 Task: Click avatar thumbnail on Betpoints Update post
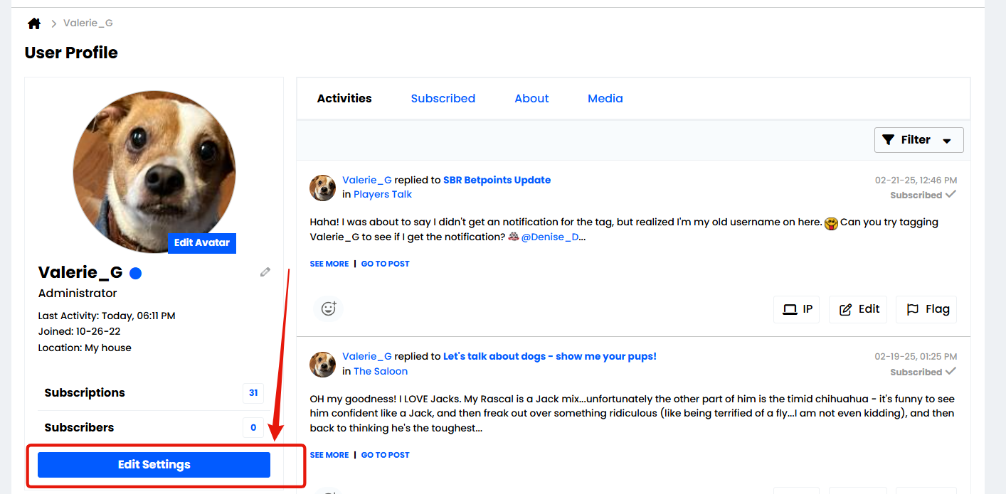323,188
